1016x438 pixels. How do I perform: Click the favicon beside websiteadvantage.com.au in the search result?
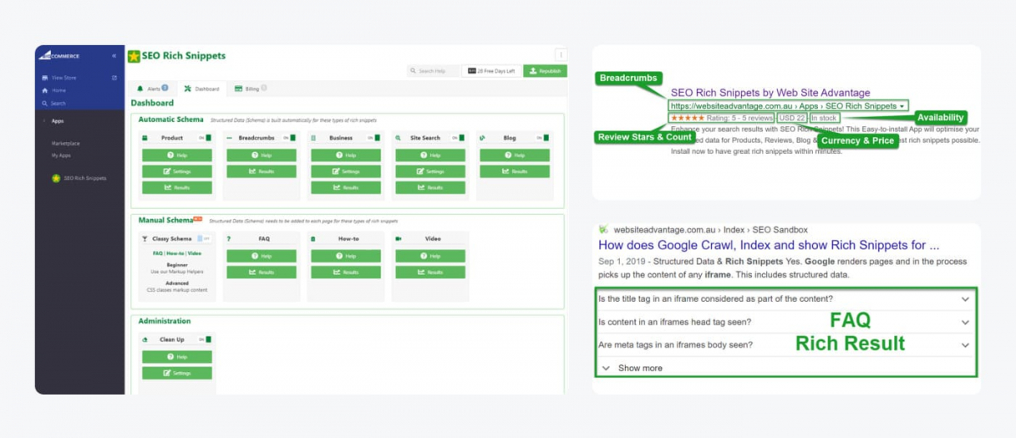pyautogui.click(x=603, y=230)
